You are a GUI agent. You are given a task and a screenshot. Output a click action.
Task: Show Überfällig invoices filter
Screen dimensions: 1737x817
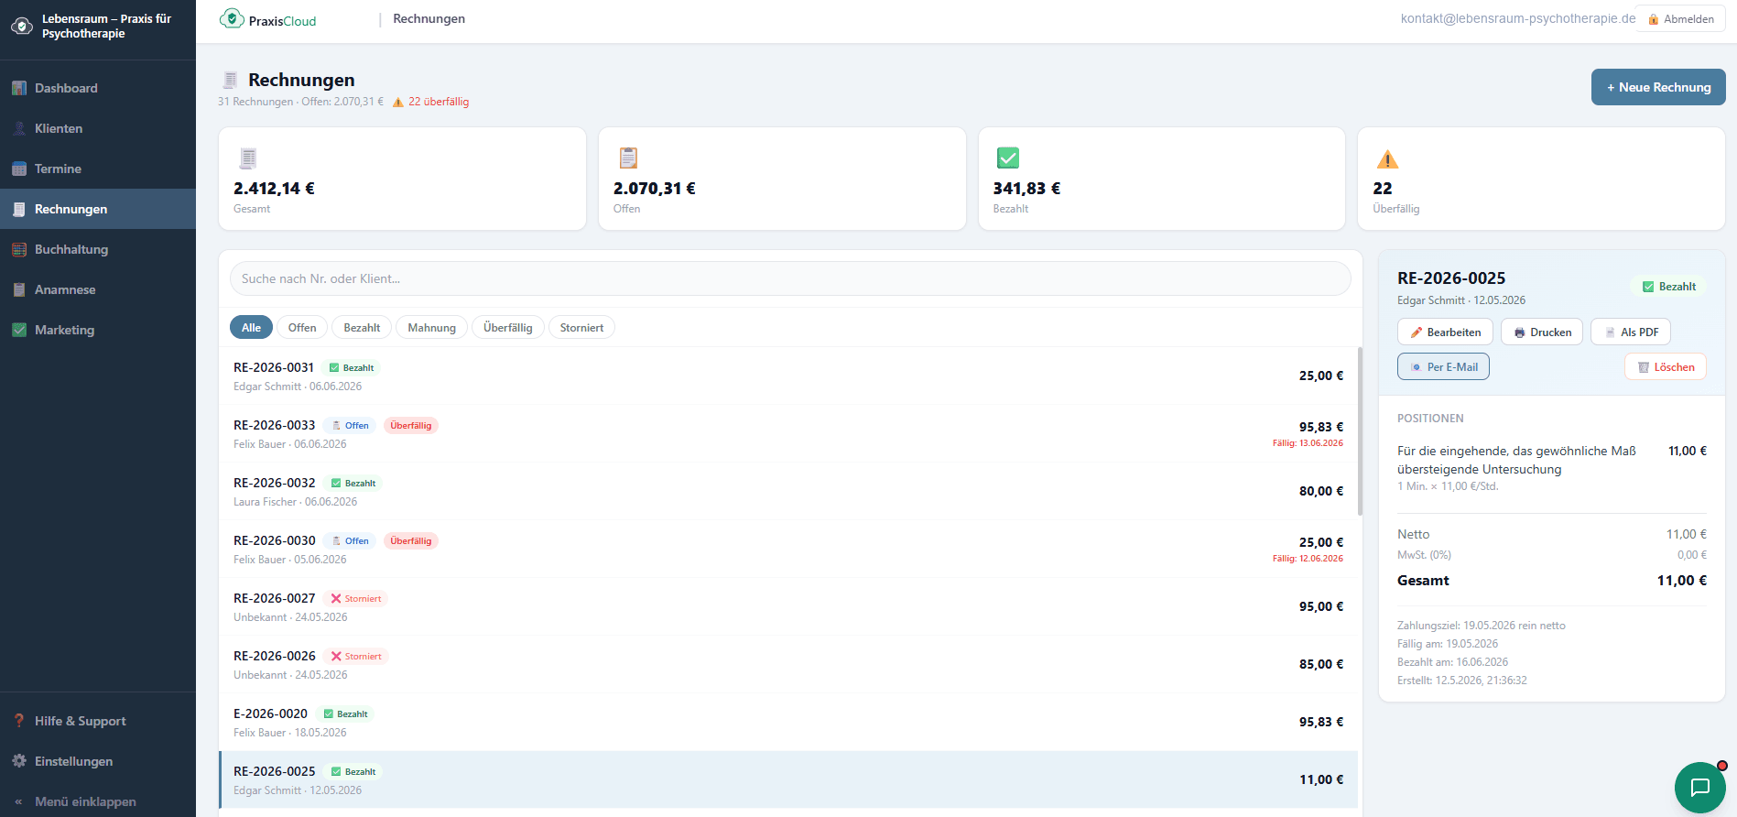point(508,328)
